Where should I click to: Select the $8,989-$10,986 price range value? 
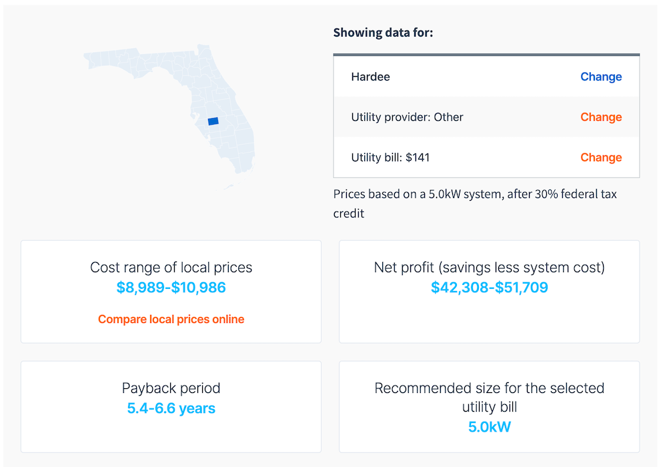click(x=171, y=288)
